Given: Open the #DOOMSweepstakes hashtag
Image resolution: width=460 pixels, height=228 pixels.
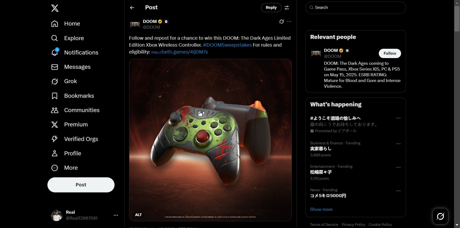Looking at the screenshot, I should (227, 45).
